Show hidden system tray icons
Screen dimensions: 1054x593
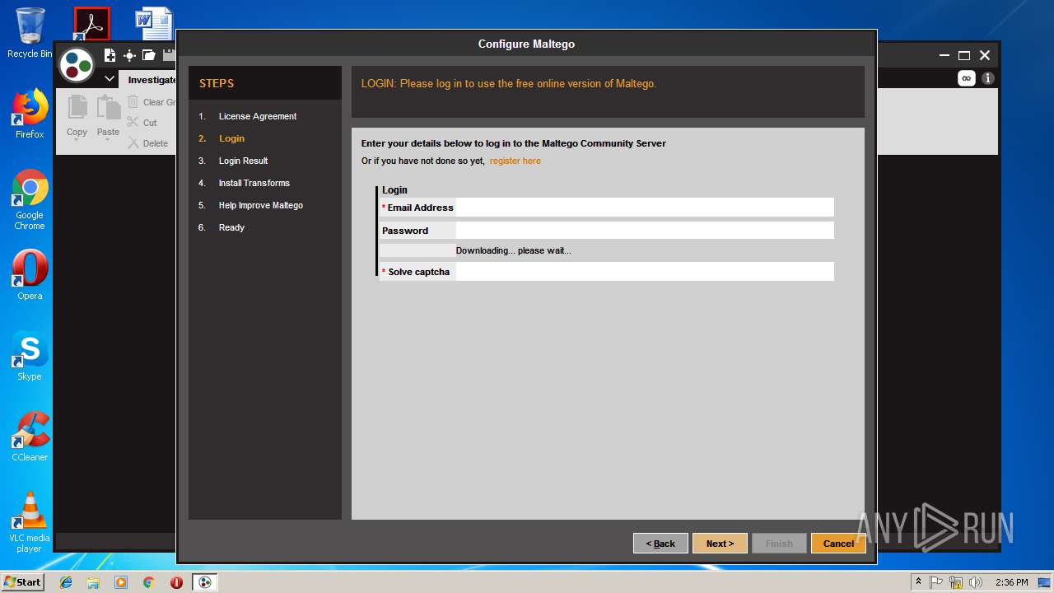(x=918, y=582)
